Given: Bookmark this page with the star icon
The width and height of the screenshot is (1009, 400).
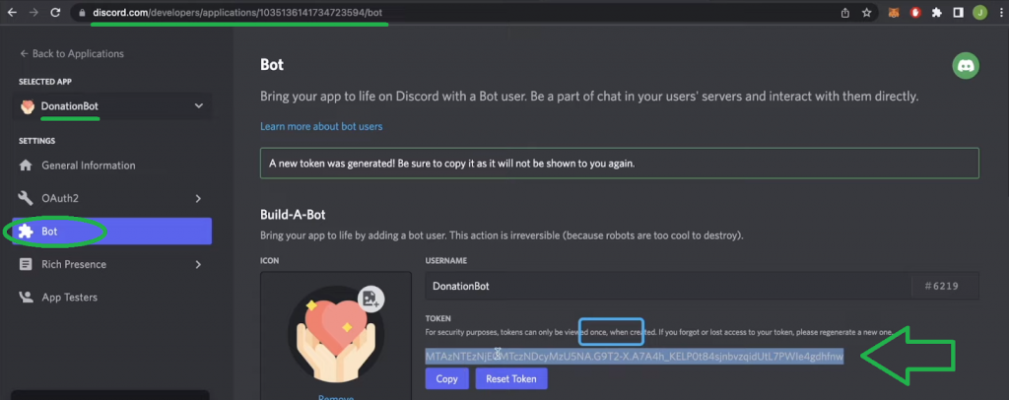Looking at the screenshot, I should pos(866,13).
